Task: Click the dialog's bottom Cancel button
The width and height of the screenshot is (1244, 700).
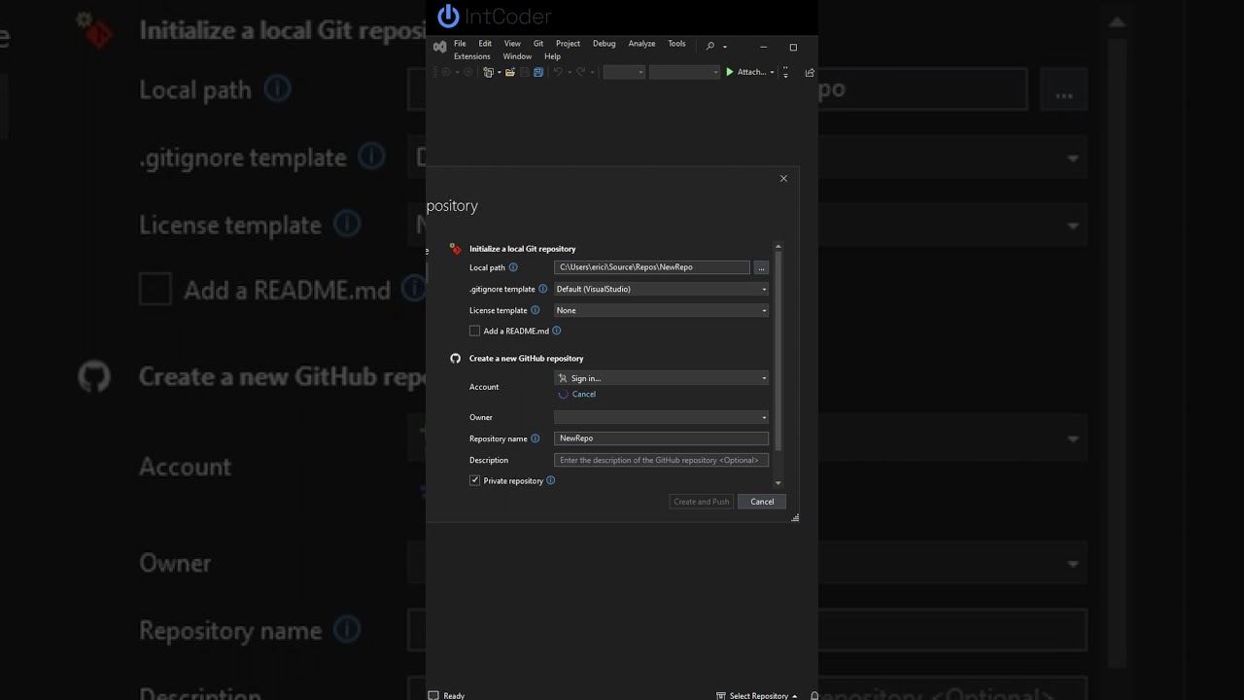Action: 762,502
